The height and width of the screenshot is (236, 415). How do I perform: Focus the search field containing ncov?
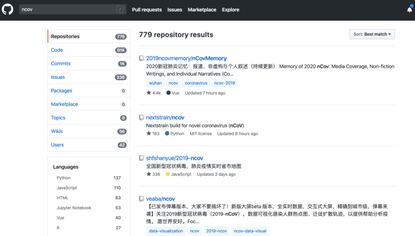72,10
